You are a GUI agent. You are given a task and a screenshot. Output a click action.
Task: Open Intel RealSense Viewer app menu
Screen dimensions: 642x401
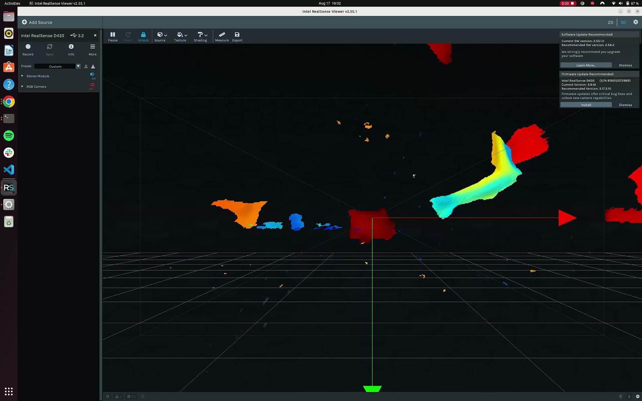[x=57, y=3]
